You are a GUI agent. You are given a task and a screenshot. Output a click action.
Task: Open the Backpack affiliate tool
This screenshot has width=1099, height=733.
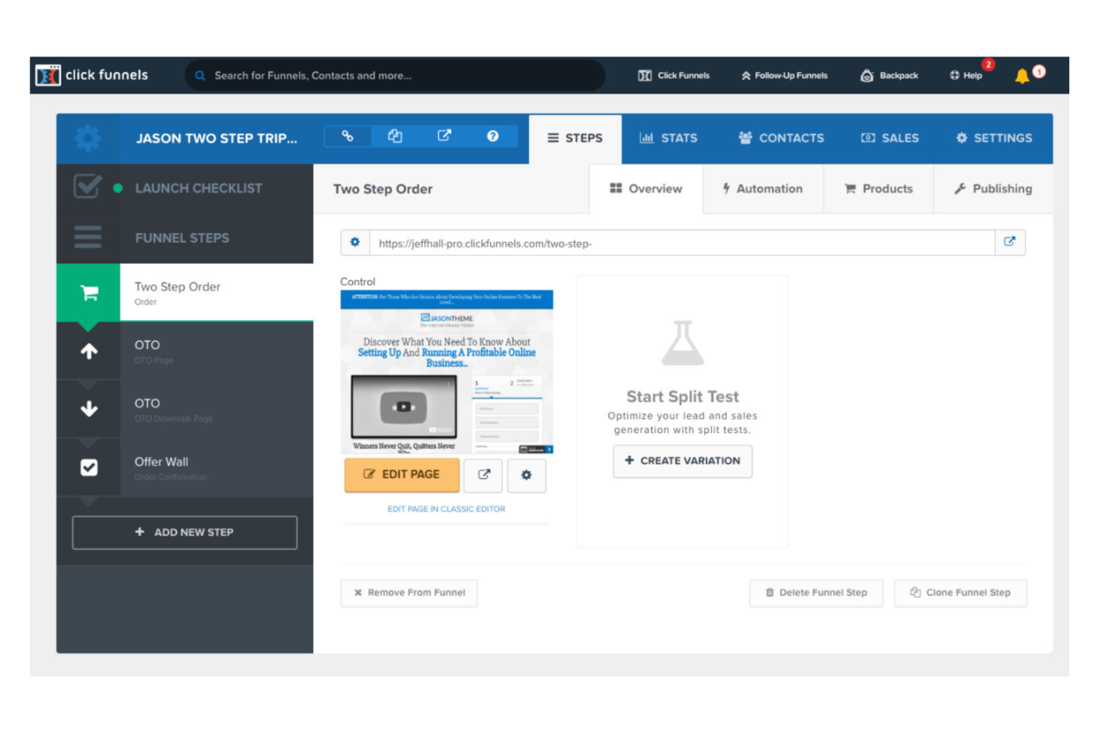[889, 75]
